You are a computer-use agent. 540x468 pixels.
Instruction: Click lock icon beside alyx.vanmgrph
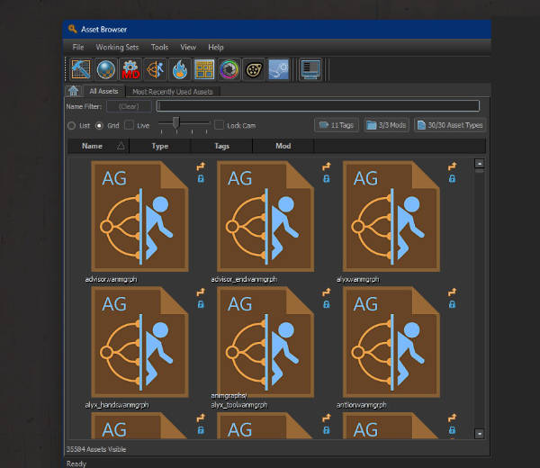click(x=452, y=178)
